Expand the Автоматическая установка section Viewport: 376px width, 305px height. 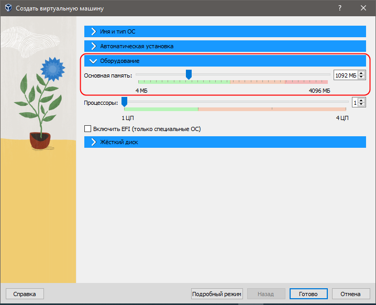[x=225, y=46]
